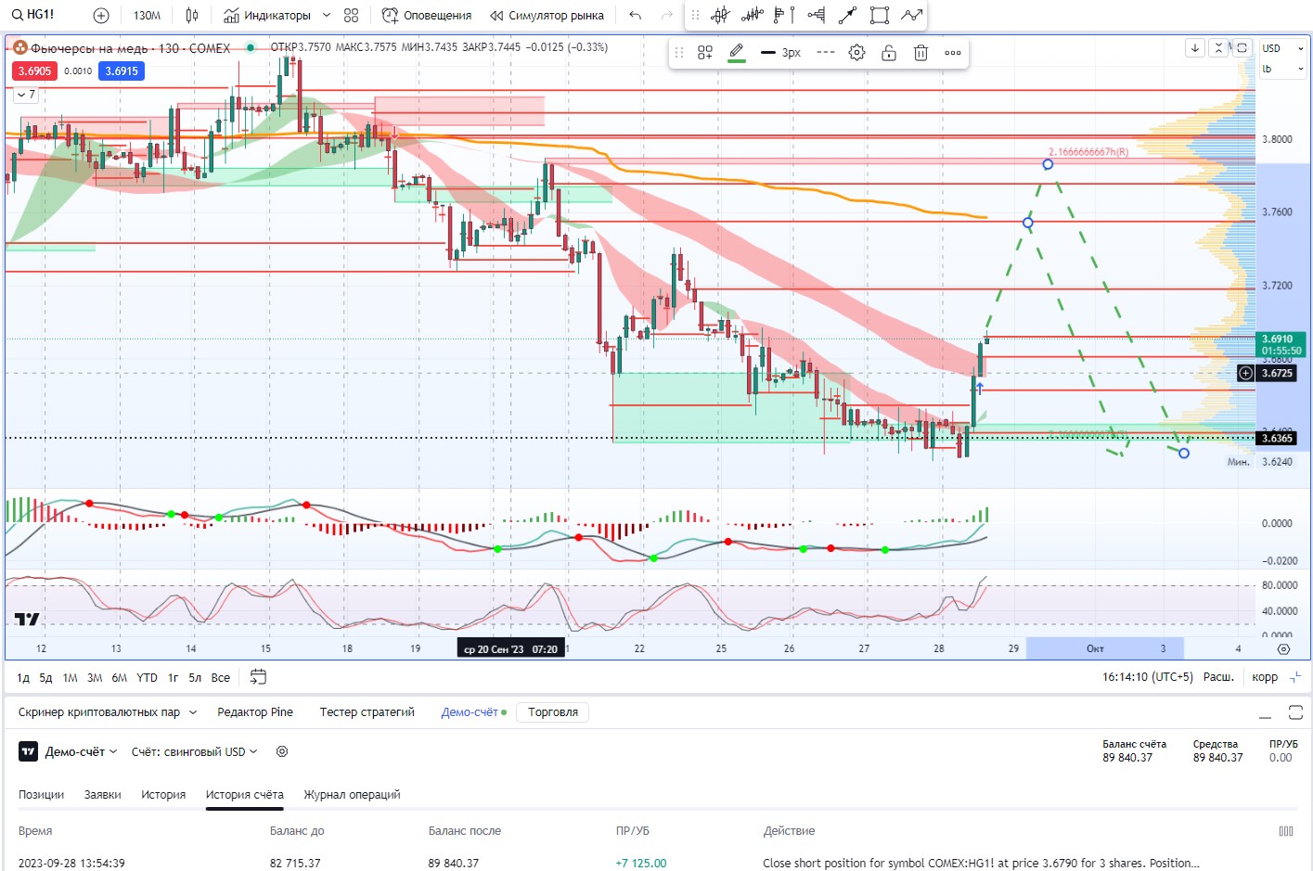Expand Демо-счёт broker dropdown

click(x=81, y=751)
